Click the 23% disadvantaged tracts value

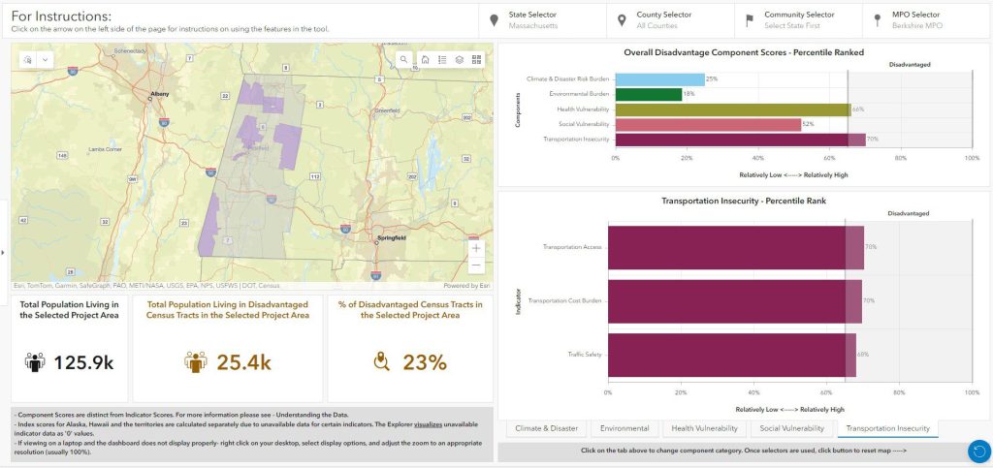tap(425, 363)
